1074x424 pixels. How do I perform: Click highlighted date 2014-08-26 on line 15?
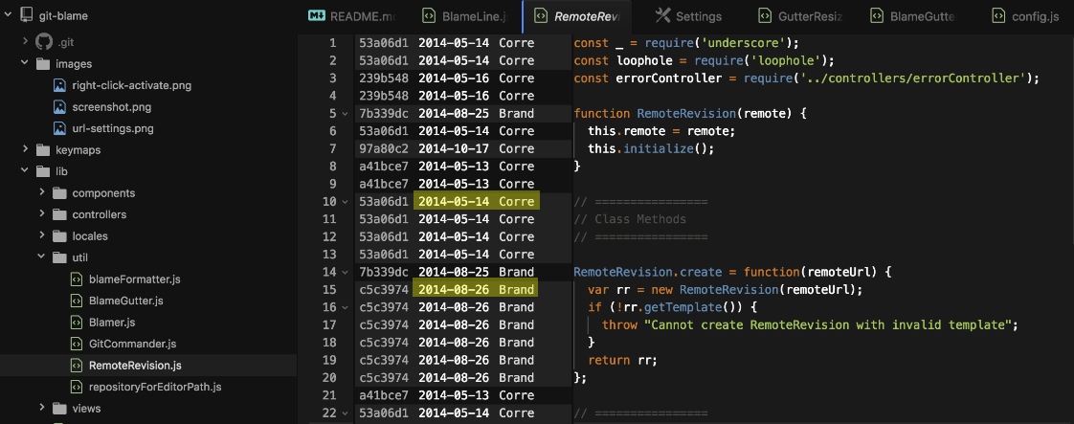click(x=454, y=290)
